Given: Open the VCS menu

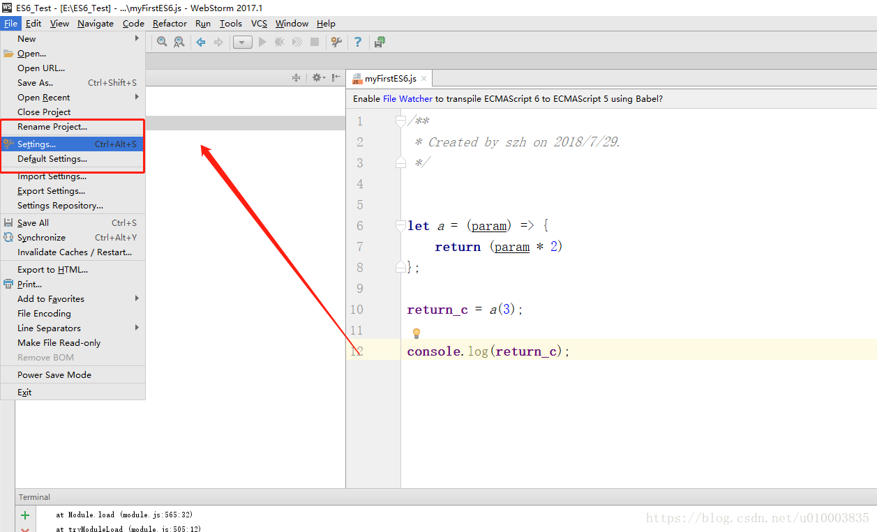Looking at the screenshot, I should (259, 23).
